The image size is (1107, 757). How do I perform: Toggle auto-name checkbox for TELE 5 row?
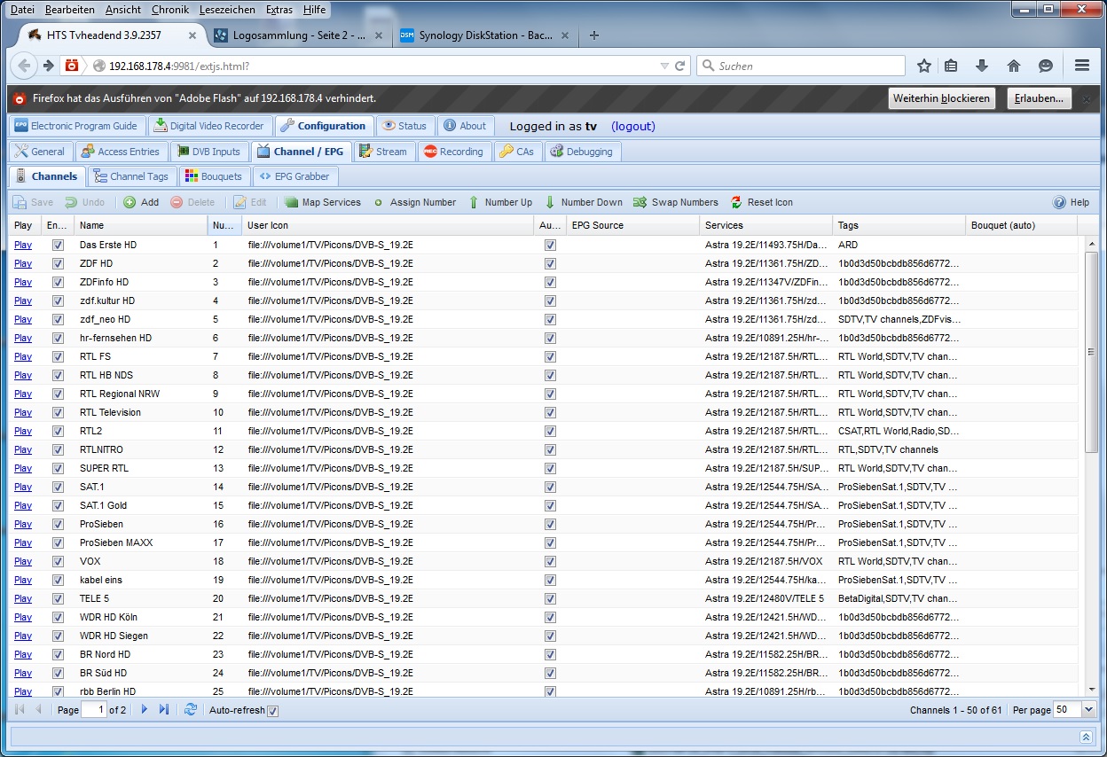point(551,598)
